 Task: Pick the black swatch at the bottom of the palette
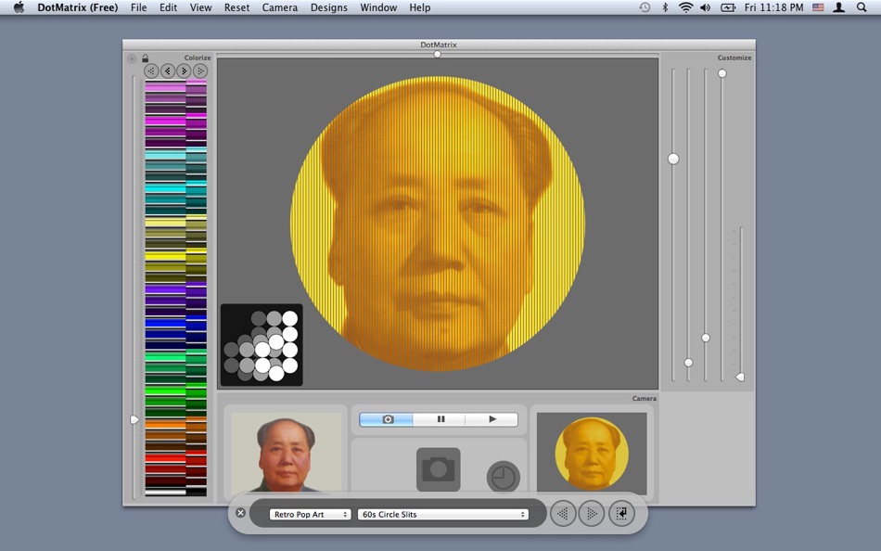click(x=196, y=492)
